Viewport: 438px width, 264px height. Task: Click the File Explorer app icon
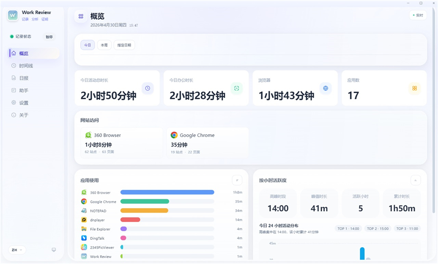pos(84,229)
